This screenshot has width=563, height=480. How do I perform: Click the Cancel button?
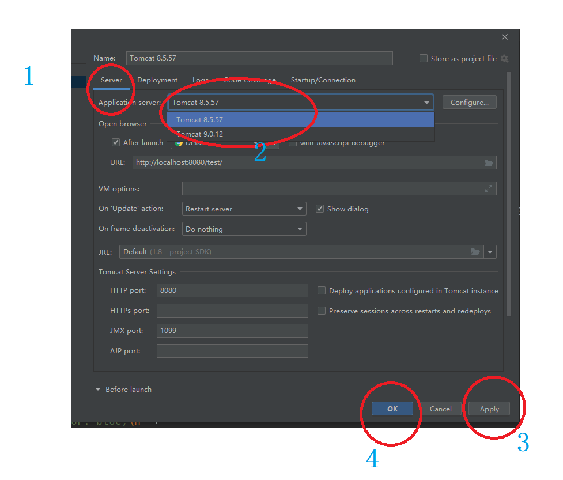[x=441, y=409]
